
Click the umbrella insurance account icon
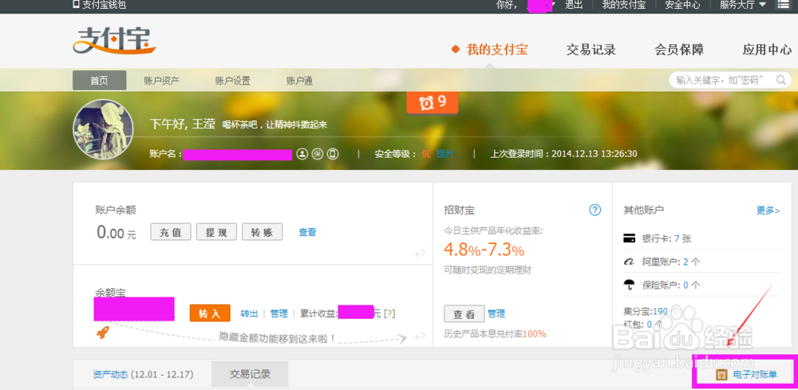click(x=629, y=285)
